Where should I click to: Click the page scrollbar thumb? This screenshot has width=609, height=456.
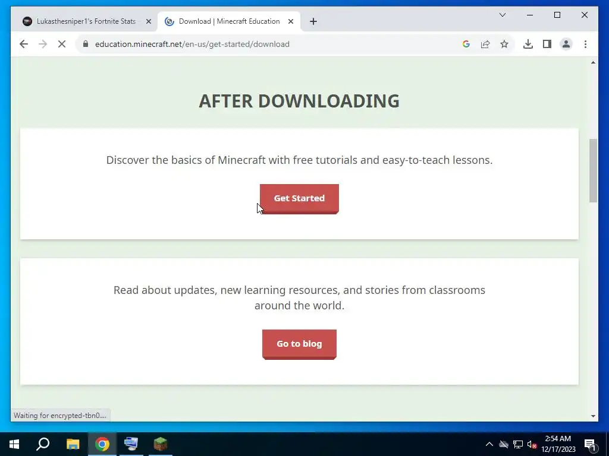[x=593, y=170]
